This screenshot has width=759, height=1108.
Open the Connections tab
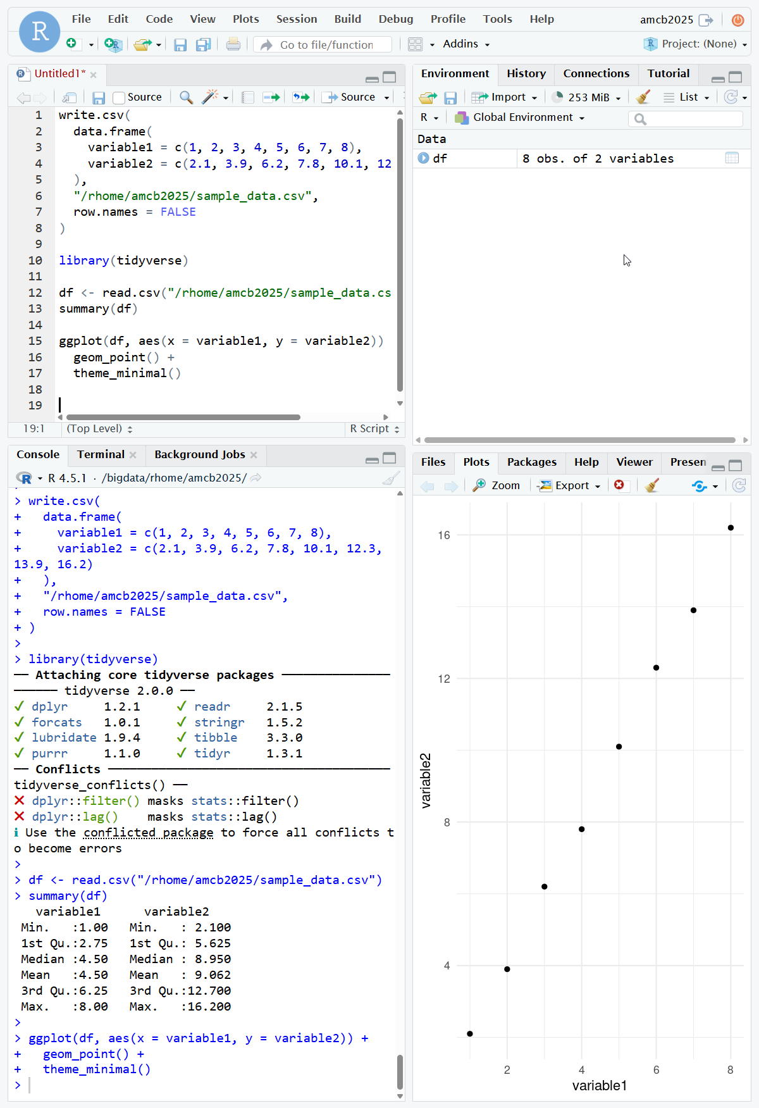[x=596, y=73]
